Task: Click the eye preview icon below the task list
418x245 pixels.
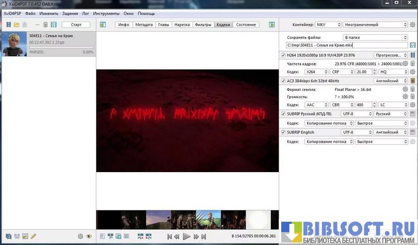Action: tap(89, 236)
